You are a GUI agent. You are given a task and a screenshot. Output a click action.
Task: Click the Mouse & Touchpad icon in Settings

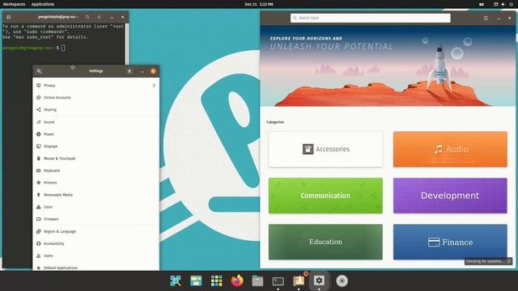[39, 158]
